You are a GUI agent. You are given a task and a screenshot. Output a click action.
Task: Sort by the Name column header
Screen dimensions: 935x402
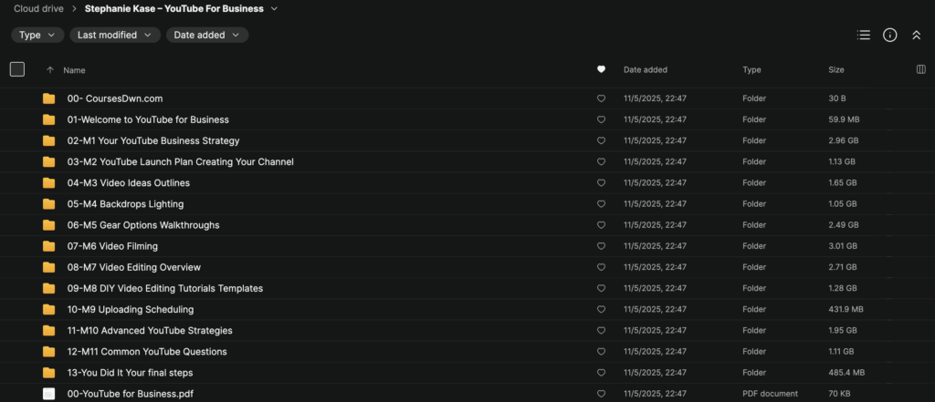coord(74,69)
